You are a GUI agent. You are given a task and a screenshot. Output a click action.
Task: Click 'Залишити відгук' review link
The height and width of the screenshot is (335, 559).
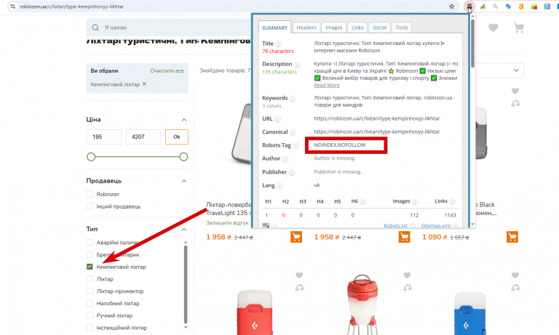[x=227, y=223]
